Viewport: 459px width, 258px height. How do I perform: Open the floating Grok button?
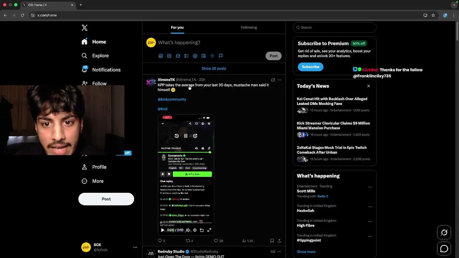444,233
